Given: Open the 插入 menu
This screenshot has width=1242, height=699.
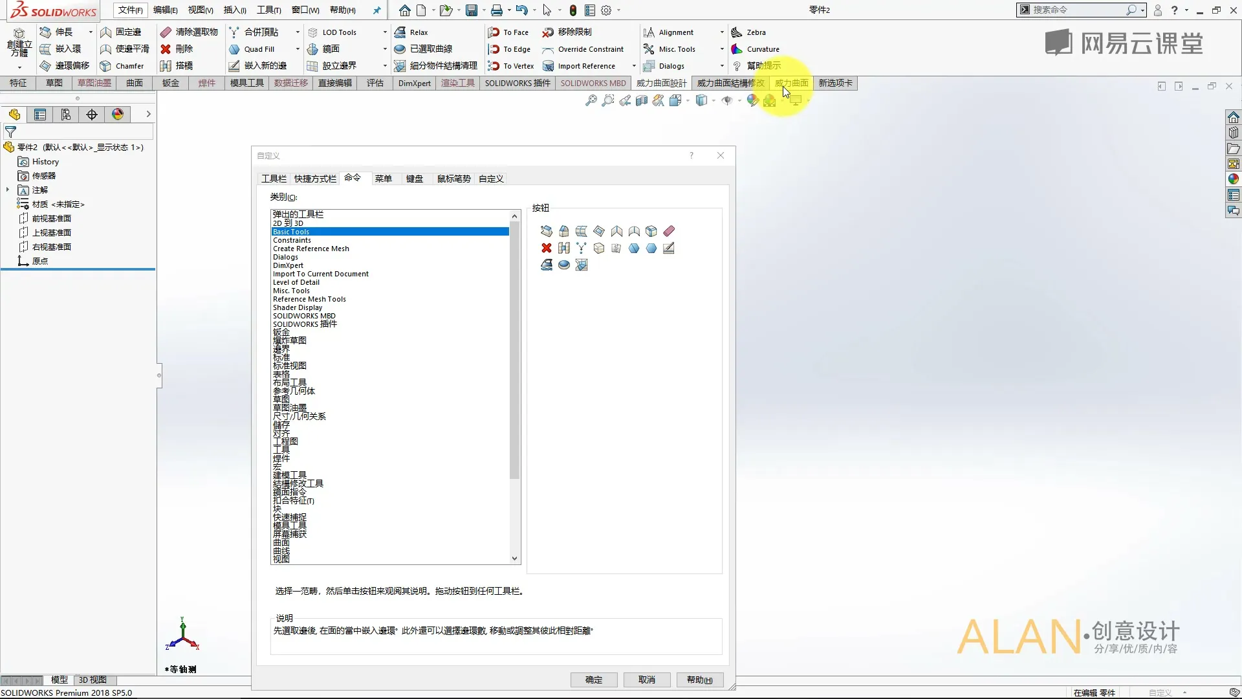Looking at the screenshot, I should [234, 10].
